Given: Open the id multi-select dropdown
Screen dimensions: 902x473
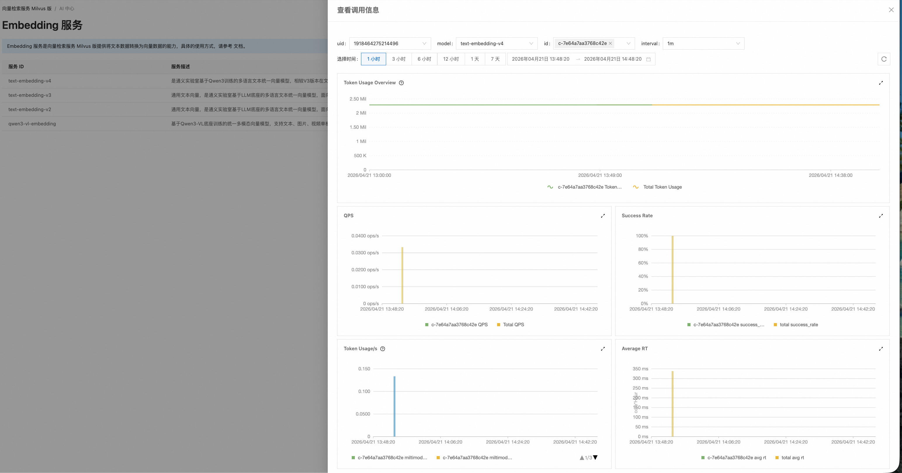Looking at the screenshot, I should point(594,44).
